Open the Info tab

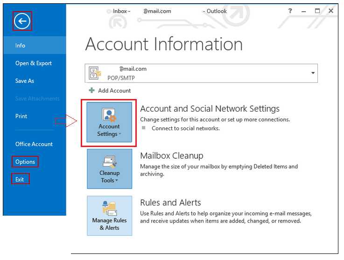(35, 45)
